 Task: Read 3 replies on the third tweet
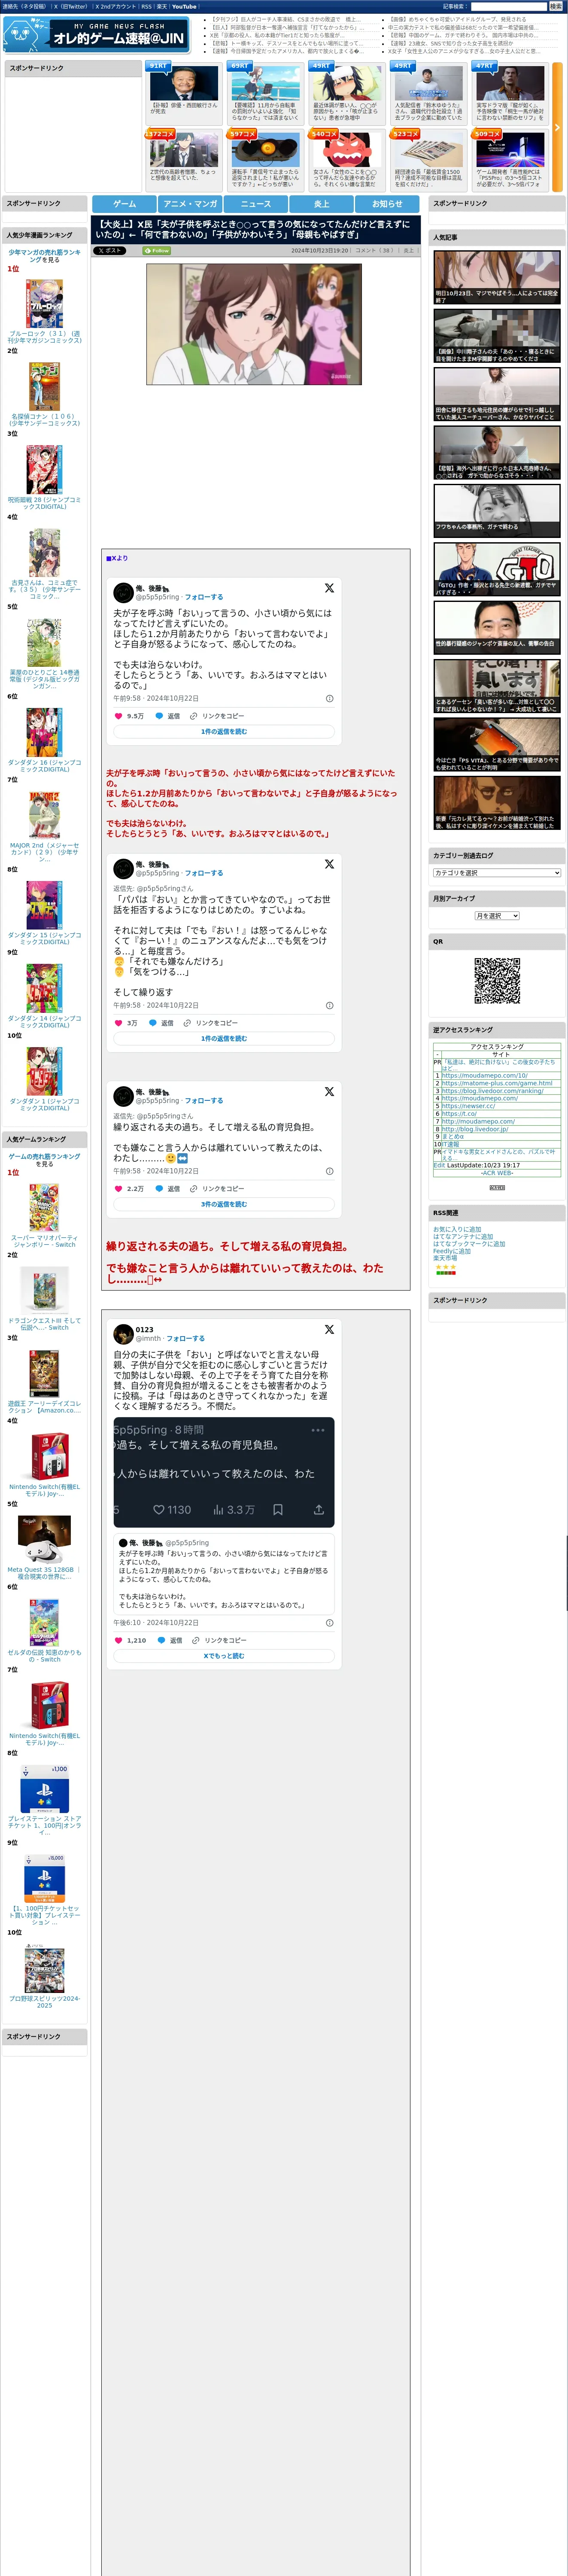(224, 1204)
